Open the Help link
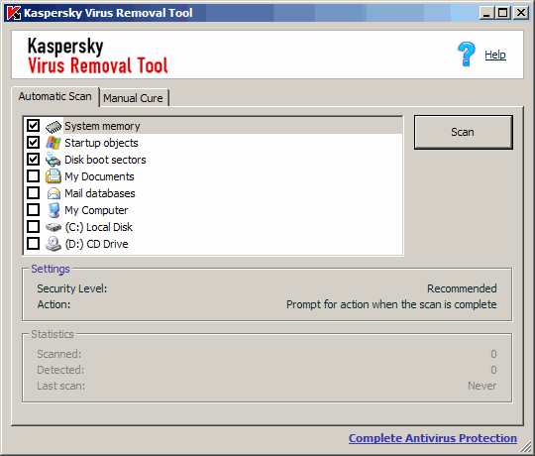This screenshot has height=456, width=535. 495,55
